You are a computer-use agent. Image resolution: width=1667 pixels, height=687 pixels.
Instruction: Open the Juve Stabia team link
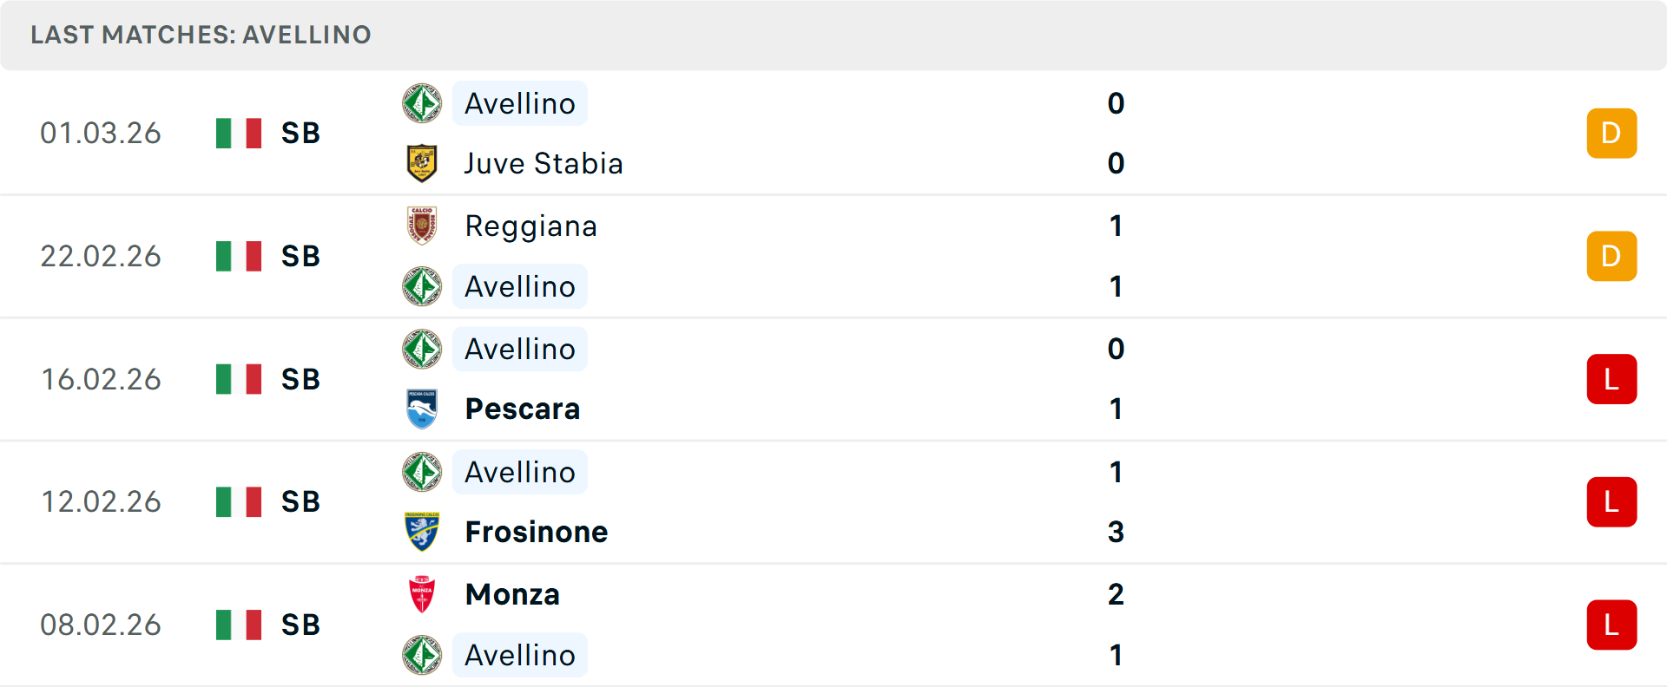pyautogui.click(x=544, y=163)
